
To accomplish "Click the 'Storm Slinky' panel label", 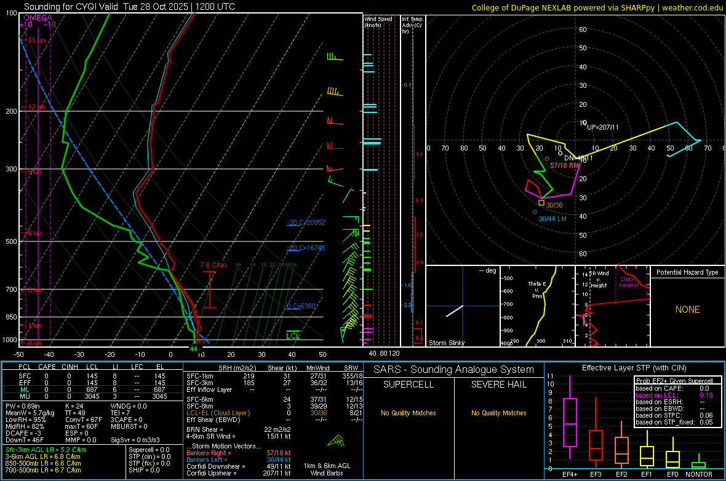I will click(x=446, y=343).
